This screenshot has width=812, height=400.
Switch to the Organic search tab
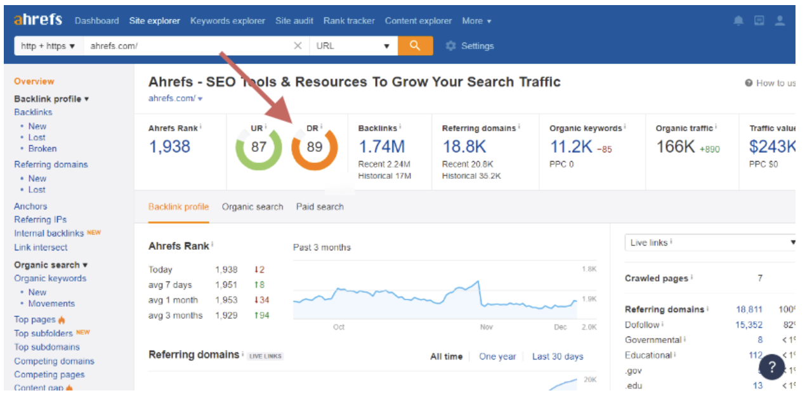(252, 207)
